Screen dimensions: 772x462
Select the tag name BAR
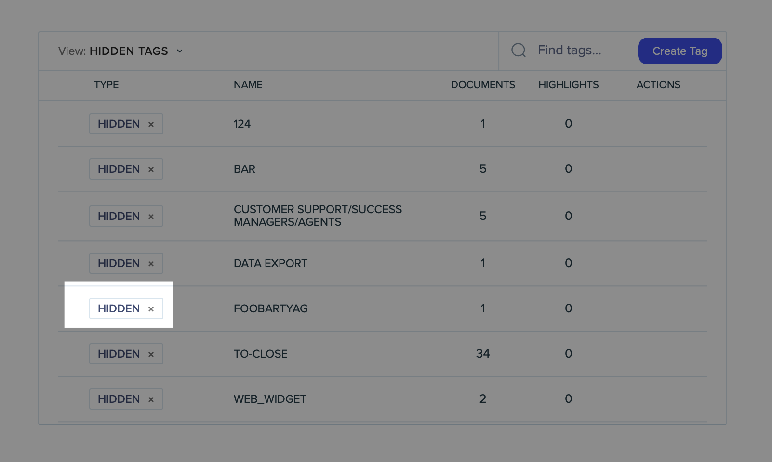tap(244, 169)
